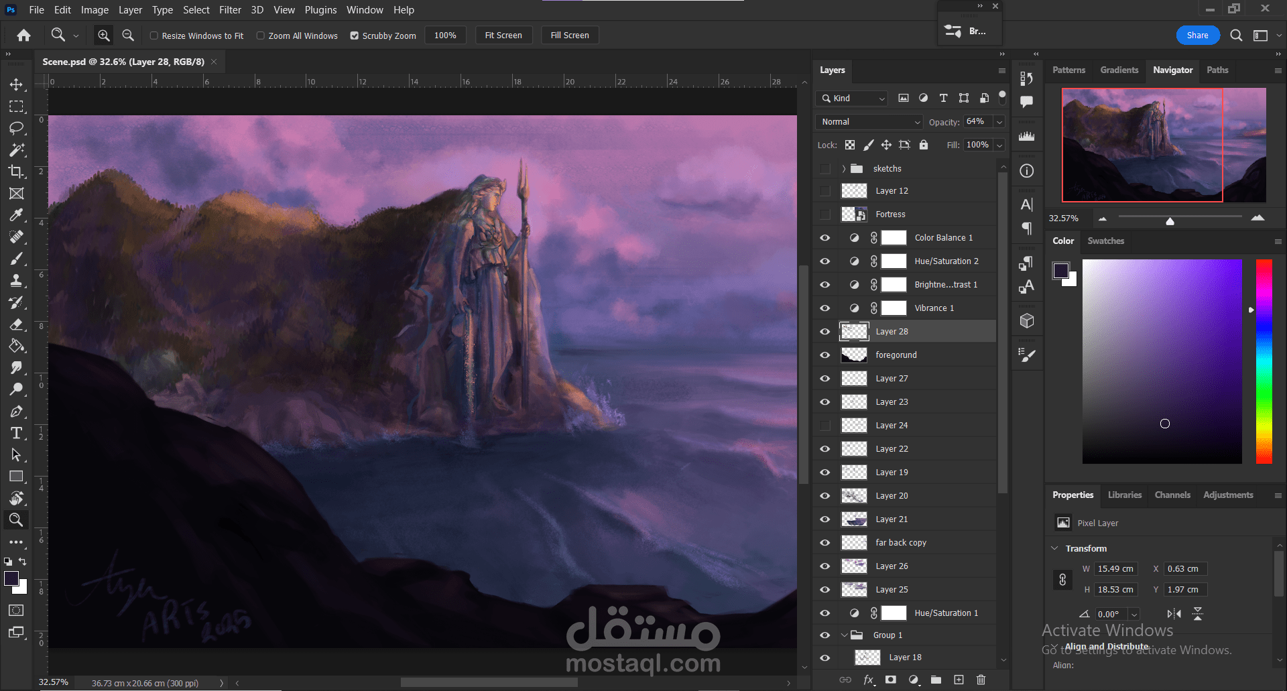Select the Crop tool
The width and height of the screenshot is (1287, 691).
click(x=16, y=172)
